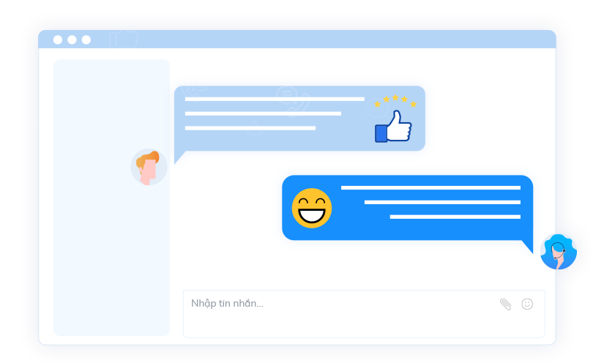This screenshot has width=593, height=363.
Task: Click the first white window control dot
Action: 58,40
